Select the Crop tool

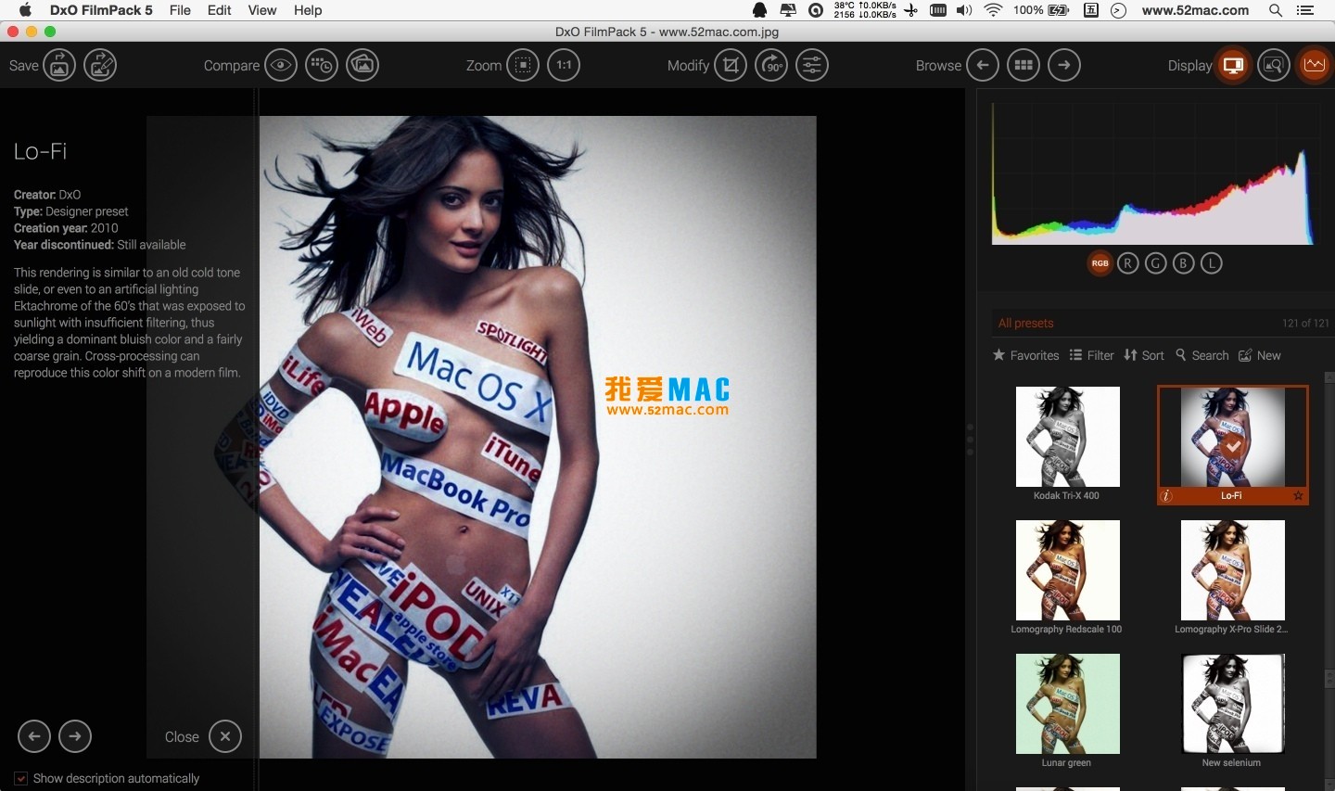tap(731, 65)
